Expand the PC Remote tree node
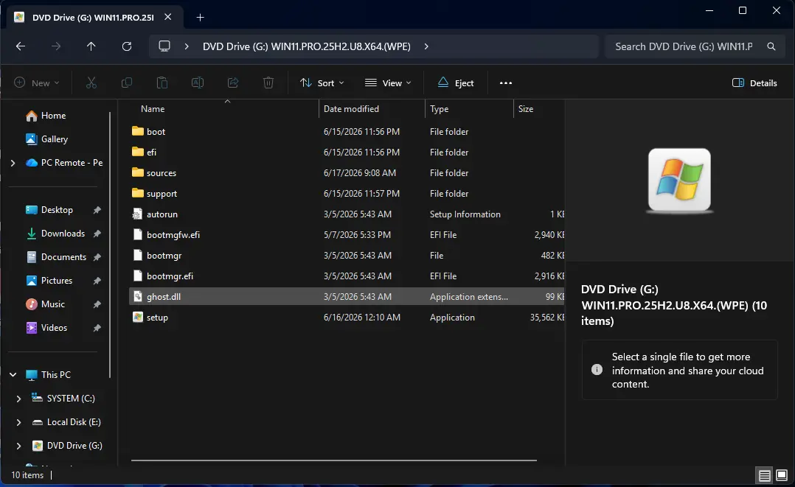The width and height of the screenshot is (795, 487). (x=13, y=163)
